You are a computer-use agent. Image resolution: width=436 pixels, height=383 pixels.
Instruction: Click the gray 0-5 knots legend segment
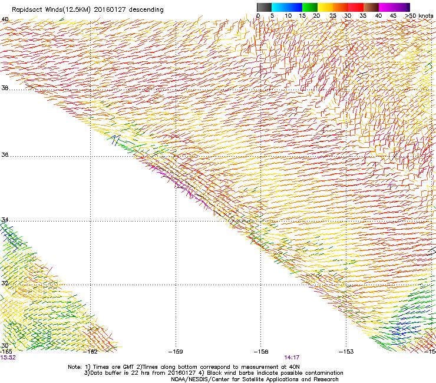click(x=264, y=7)
